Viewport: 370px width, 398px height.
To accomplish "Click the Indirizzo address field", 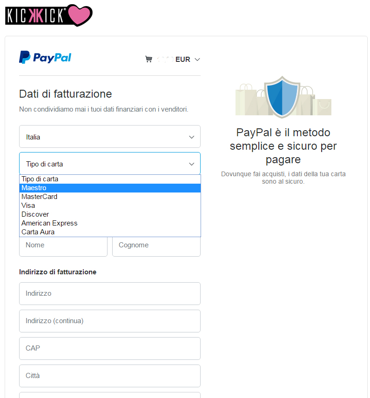I will (x=110, y=294).
